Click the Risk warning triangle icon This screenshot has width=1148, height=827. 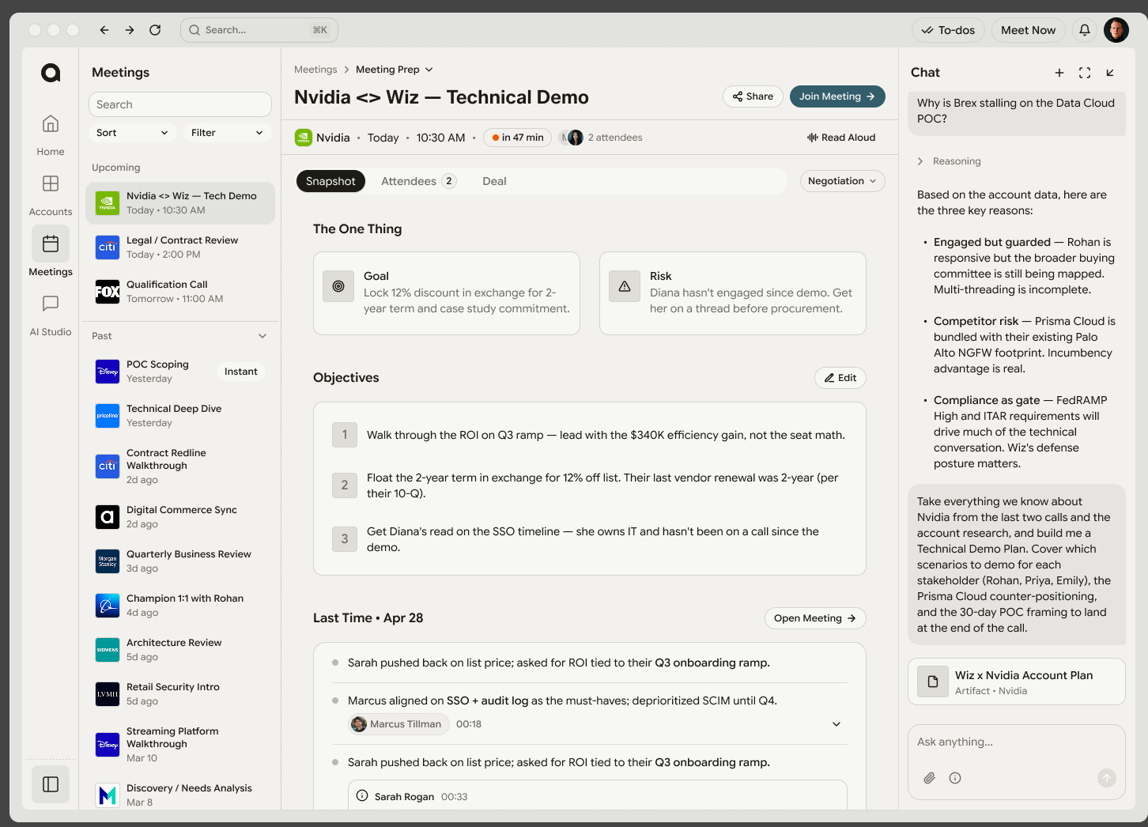pyautogui.click(x=625, y=286)
